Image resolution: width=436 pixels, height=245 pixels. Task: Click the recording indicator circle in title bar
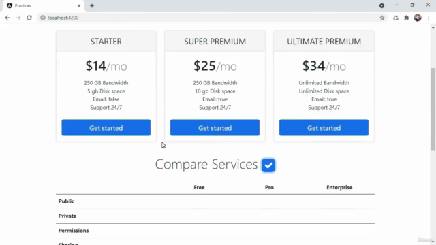[381, 5]
